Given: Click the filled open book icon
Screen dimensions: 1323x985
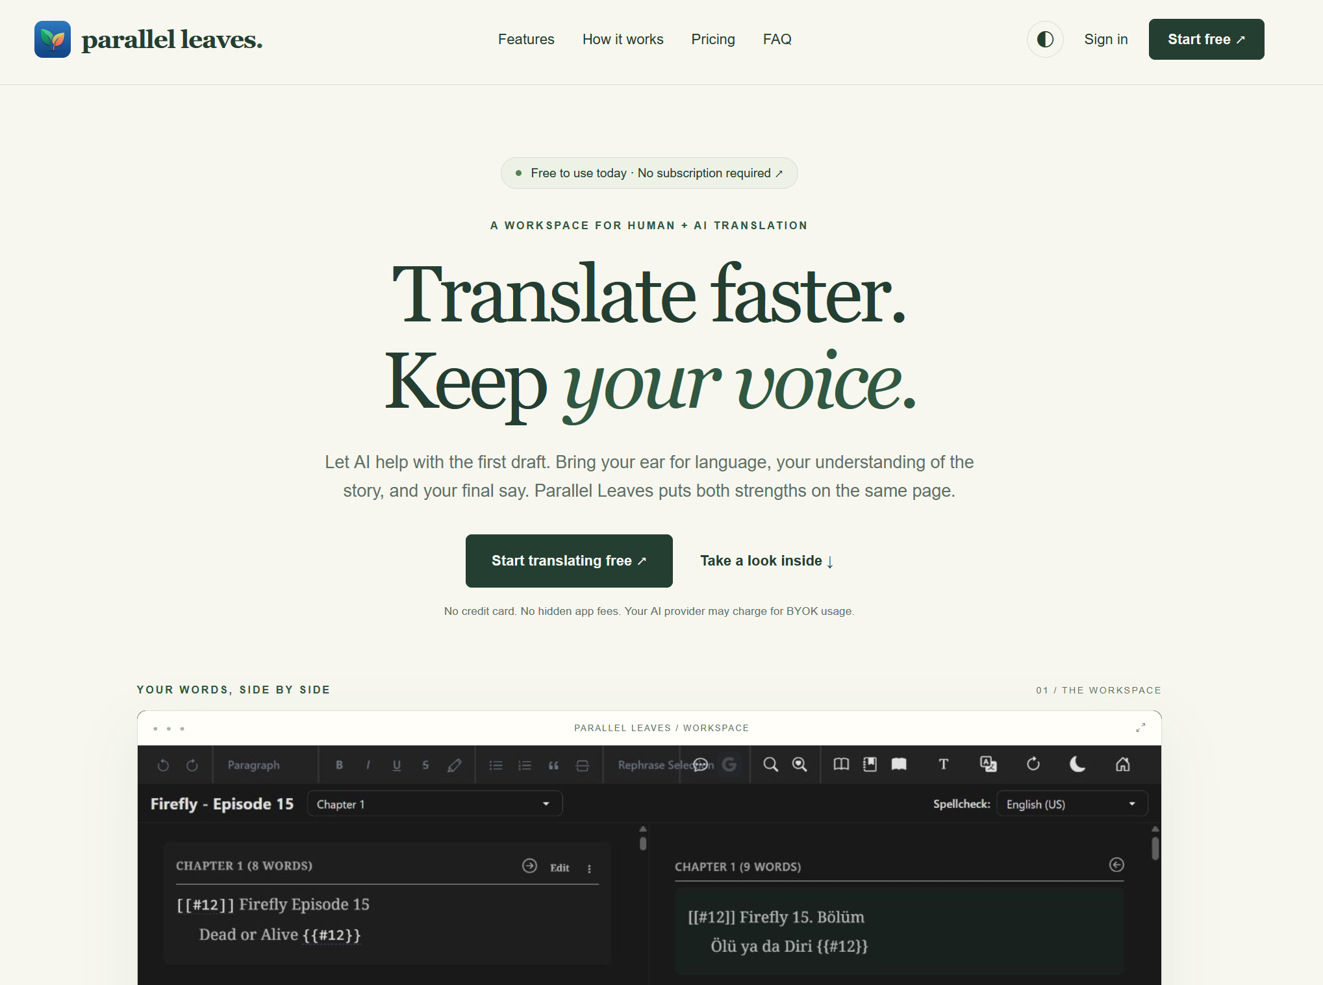Looking at the screenshot, I should point(899,764).
